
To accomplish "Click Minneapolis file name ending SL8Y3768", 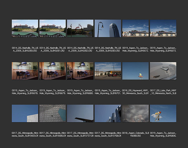I will 108,135.
